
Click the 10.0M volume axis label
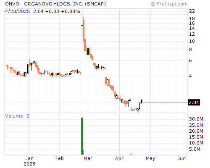tap(196, 143)
